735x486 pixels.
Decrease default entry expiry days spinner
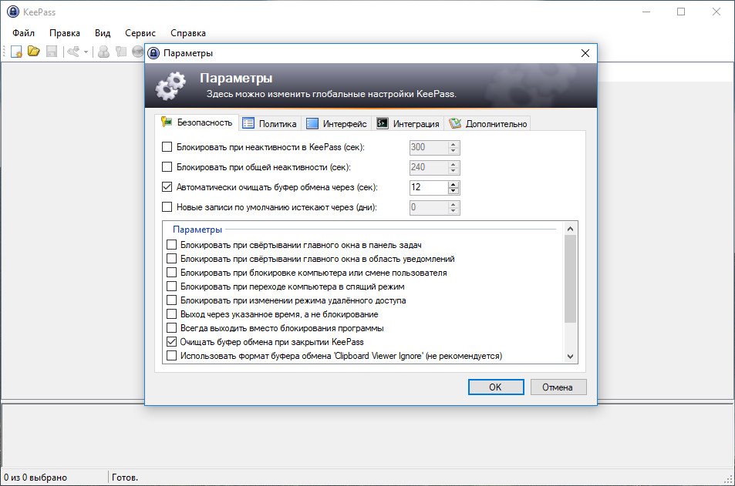(x=453, y=211)
